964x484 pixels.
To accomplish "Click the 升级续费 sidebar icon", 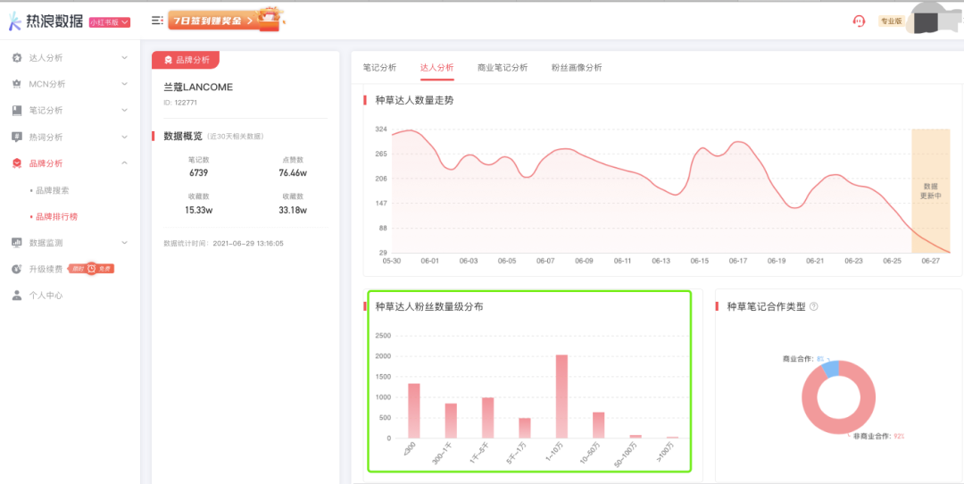I will pyautogui.click(x=17, y=270).
